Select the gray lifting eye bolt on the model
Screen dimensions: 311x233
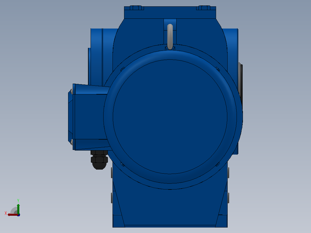point(170,37)
